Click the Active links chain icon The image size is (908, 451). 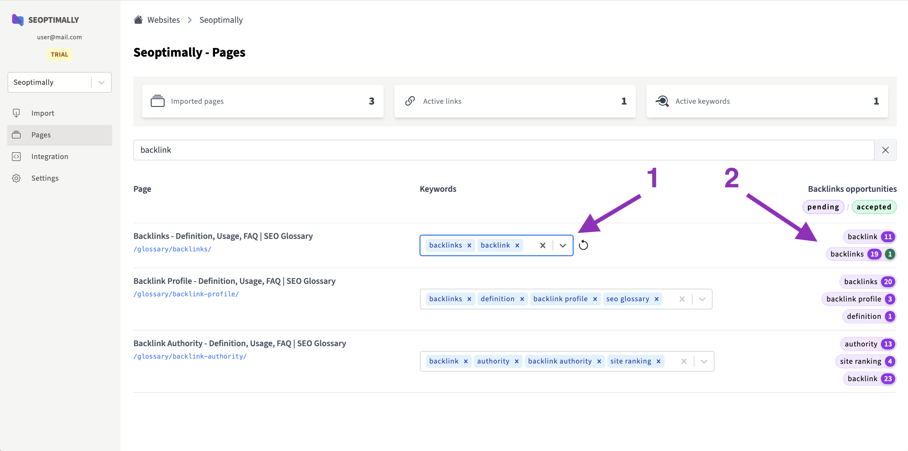click(x=410, y=101)
